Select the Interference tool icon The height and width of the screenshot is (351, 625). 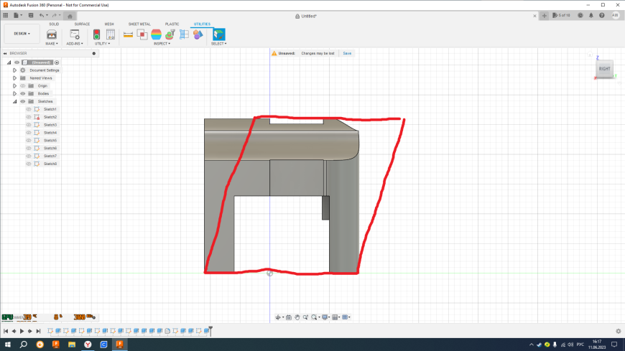(142, 34)
